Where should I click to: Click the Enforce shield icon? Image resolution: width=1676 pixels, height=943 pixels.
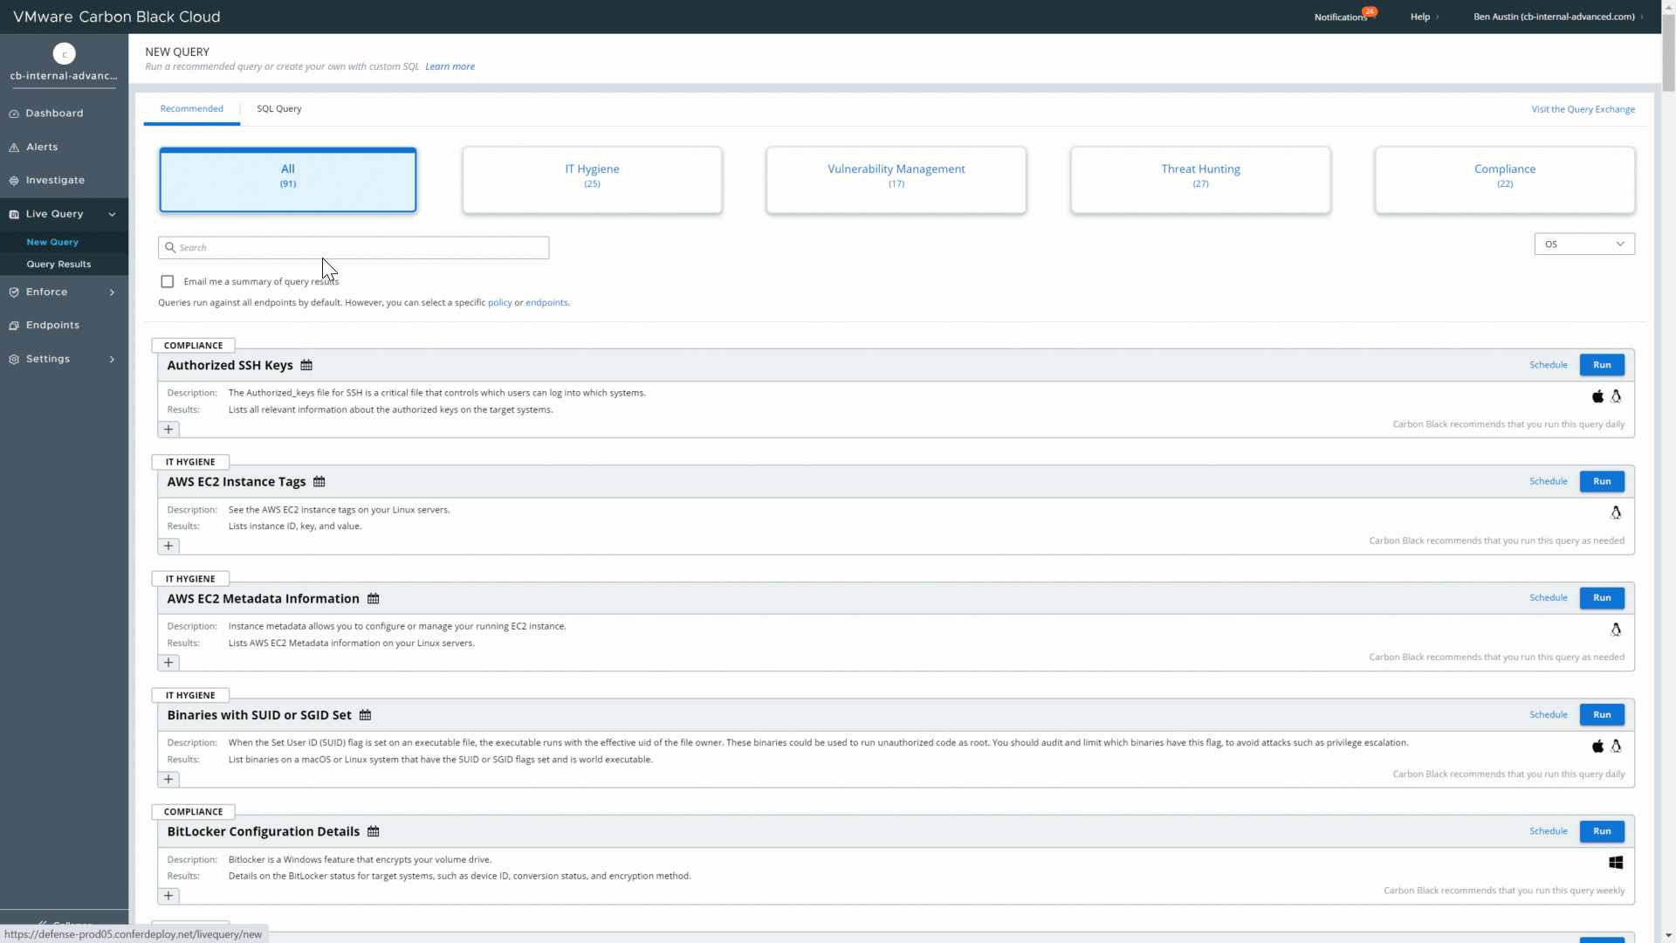coord(14,293)
